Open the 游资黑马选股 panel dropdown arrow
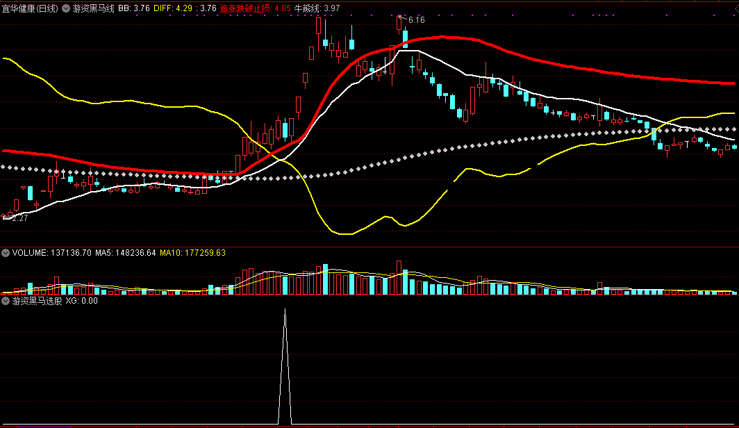 (x=6, y=301)
